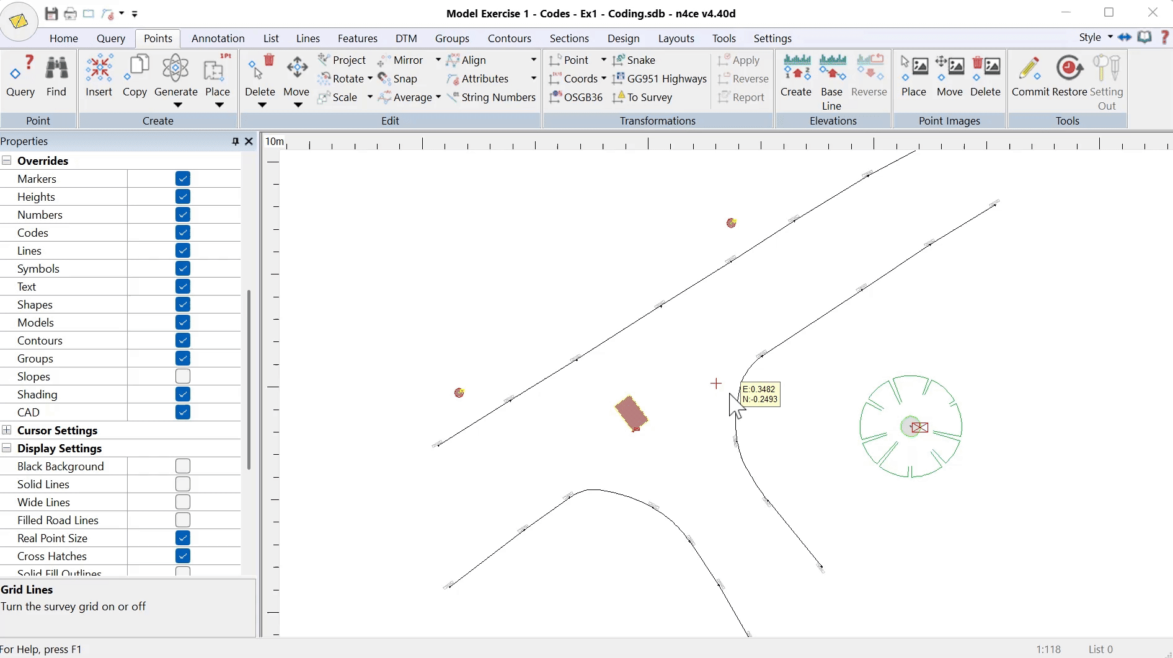Switch to the Annotation tab
Screen dimensions: 1173x658
(218, 38)
